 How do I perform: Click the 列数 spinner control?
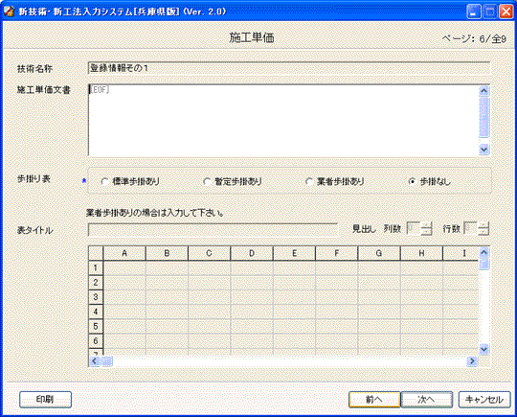pos(419,228)
